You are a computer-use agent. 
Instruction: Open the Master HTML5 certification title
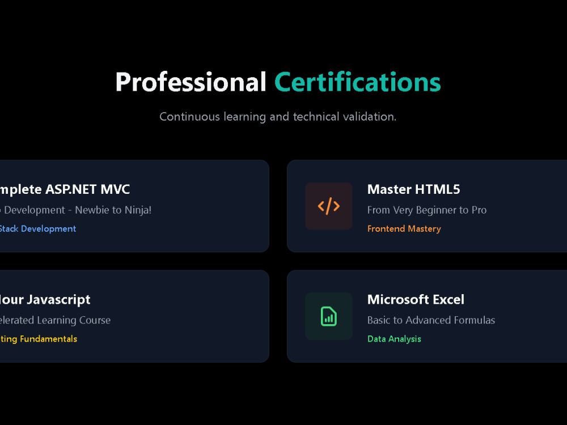coord(414,189)
